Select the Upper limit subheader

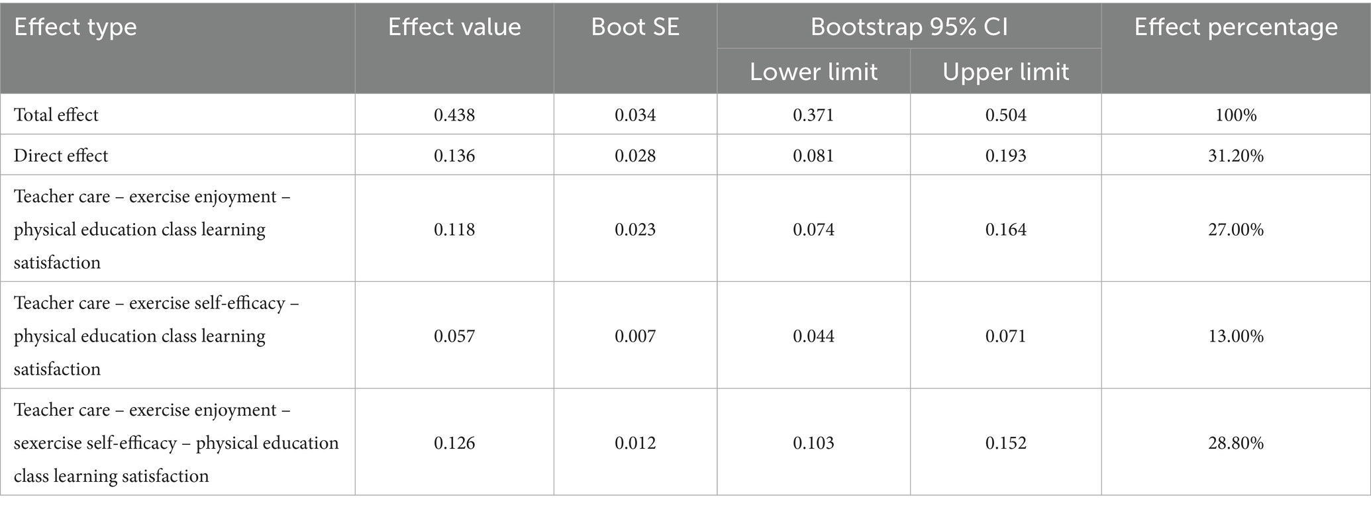click(x=1005, y=71)
